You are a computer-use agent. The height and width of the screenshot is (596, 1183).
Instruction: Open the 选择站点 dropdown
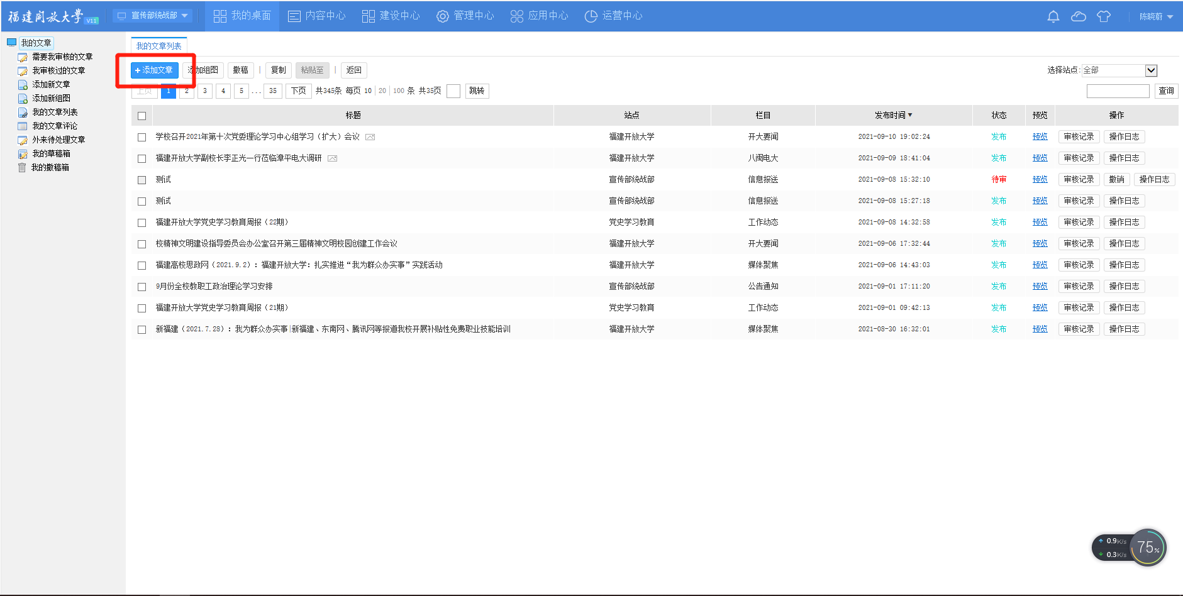point(1151,70)
